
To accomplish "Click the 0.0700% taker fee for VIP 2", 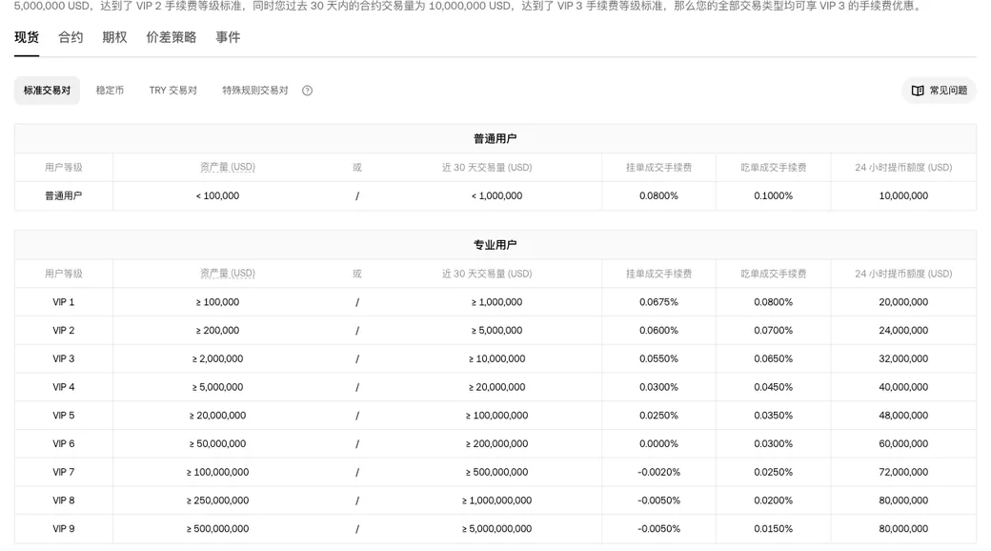I will [x=773, y=330].
